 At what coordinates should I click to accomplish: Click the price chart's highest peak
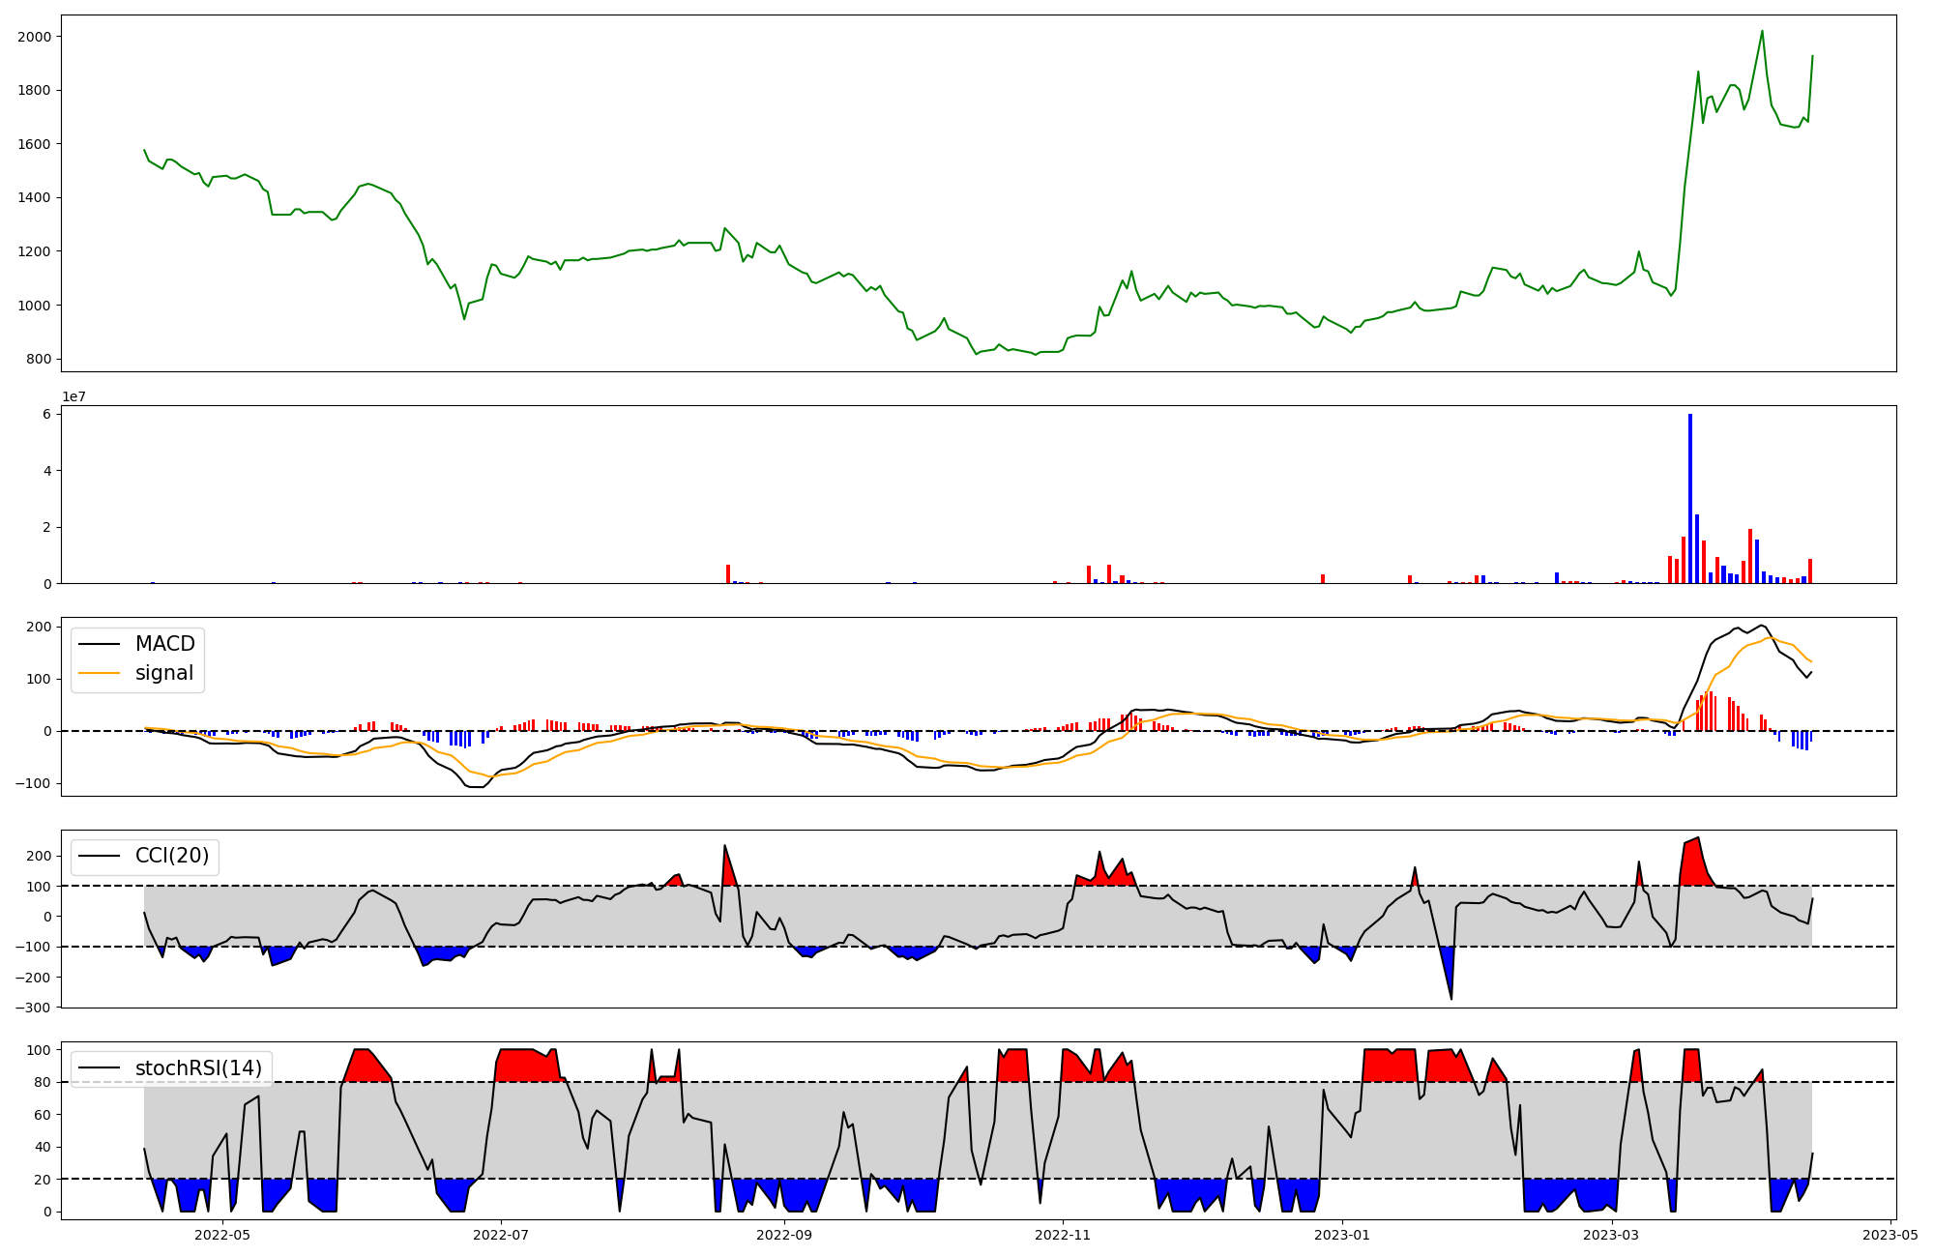coord(1762,32)
